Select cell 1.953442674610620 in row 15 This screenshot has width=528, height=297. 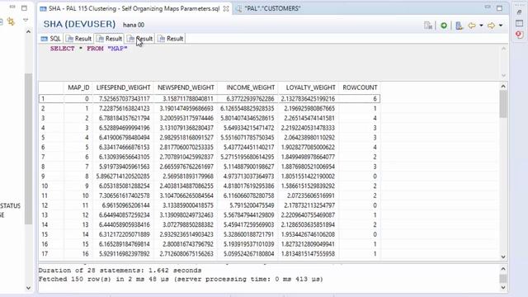click(309, 234)
